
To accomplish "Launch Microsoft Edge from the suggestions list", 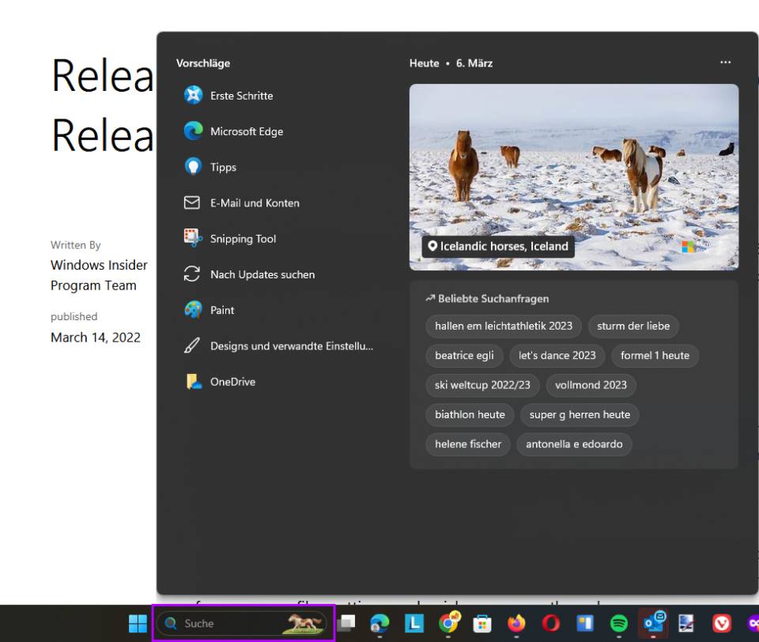I will [x=246, y=131].
